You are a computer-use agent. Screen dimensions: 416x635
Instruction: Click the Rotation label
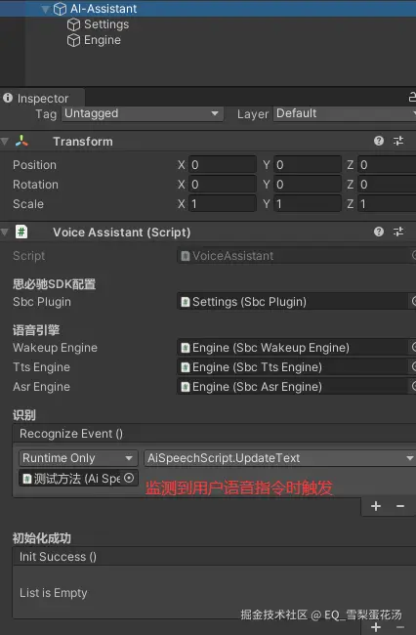[x=35, y=185]
